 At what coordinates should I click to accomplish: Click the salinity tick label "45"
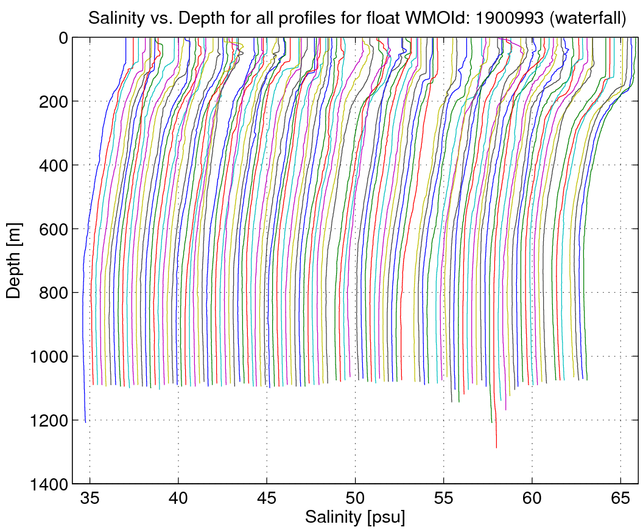pyautogui.click(x=267, y=498)
